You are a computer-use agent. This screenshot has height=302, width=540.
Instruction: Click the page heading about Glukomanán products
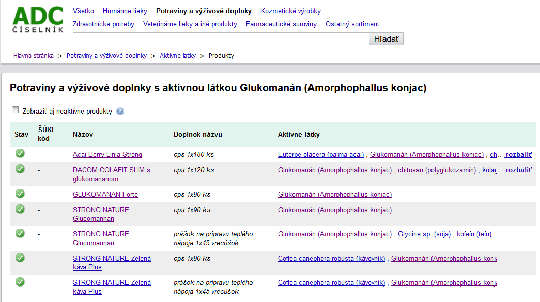[218, 88]
